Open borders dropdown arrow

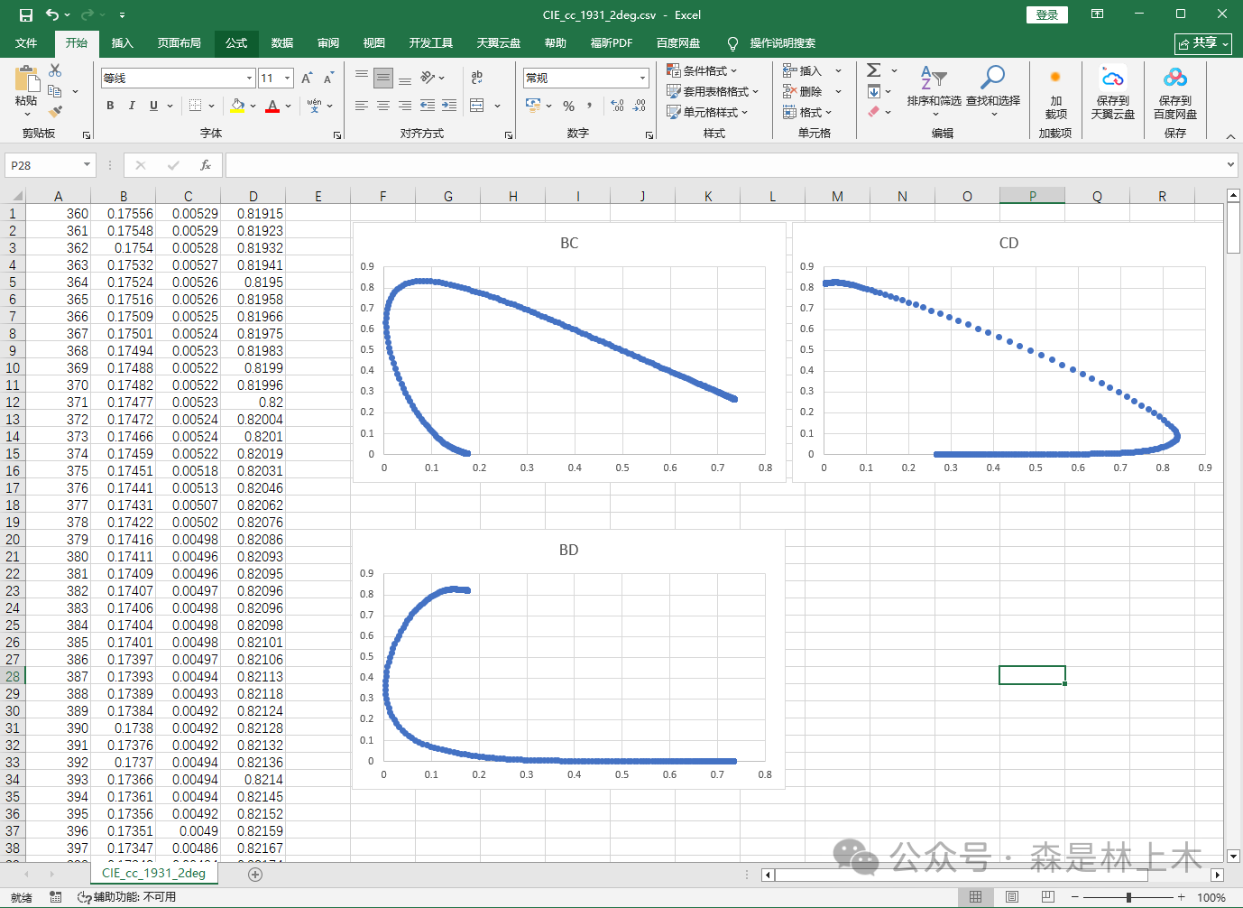pyautogui.click(x=212, y=106)
